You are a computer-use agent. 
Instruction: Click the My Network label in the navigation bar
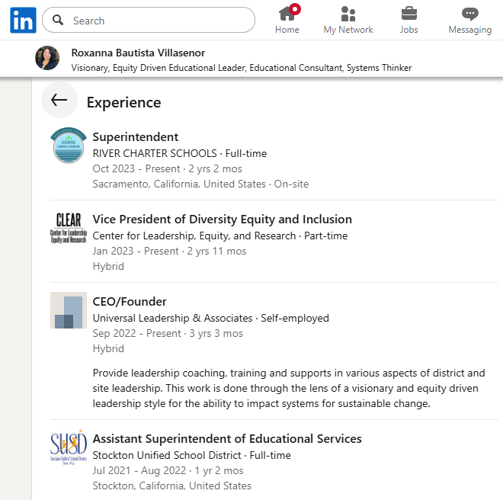pos(348,30)
